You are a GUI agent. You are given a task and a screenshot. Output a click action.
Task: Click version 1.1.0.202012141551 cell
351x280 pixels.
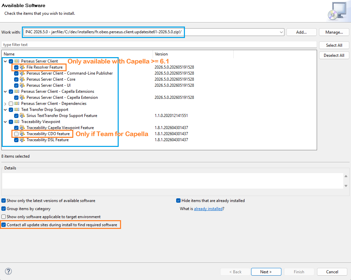(x=171, y=116)
